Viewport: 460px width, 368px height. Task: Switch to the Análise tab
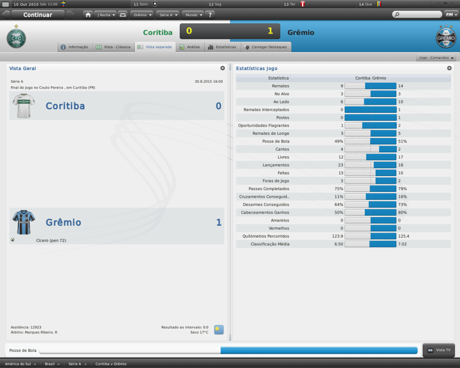tap(190, 47)
